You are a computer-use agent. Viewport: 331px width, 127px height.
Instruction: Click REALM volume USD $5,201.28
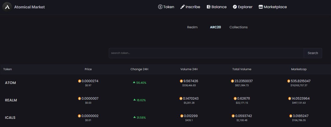[189, 103]
